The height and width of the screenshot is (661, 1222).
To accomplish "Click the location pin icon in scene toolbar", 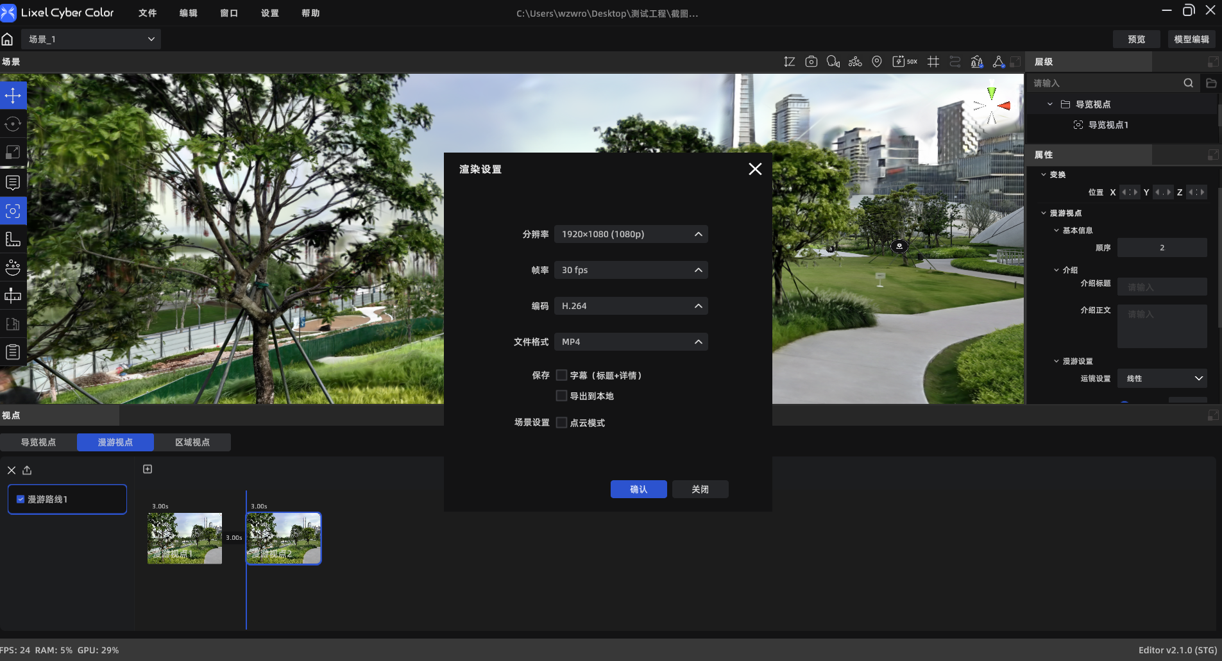I will click(877, 62).
